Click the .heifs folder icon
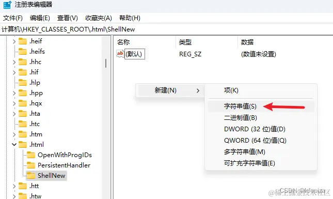Screen dimensions: 333x199 (23, 52)
